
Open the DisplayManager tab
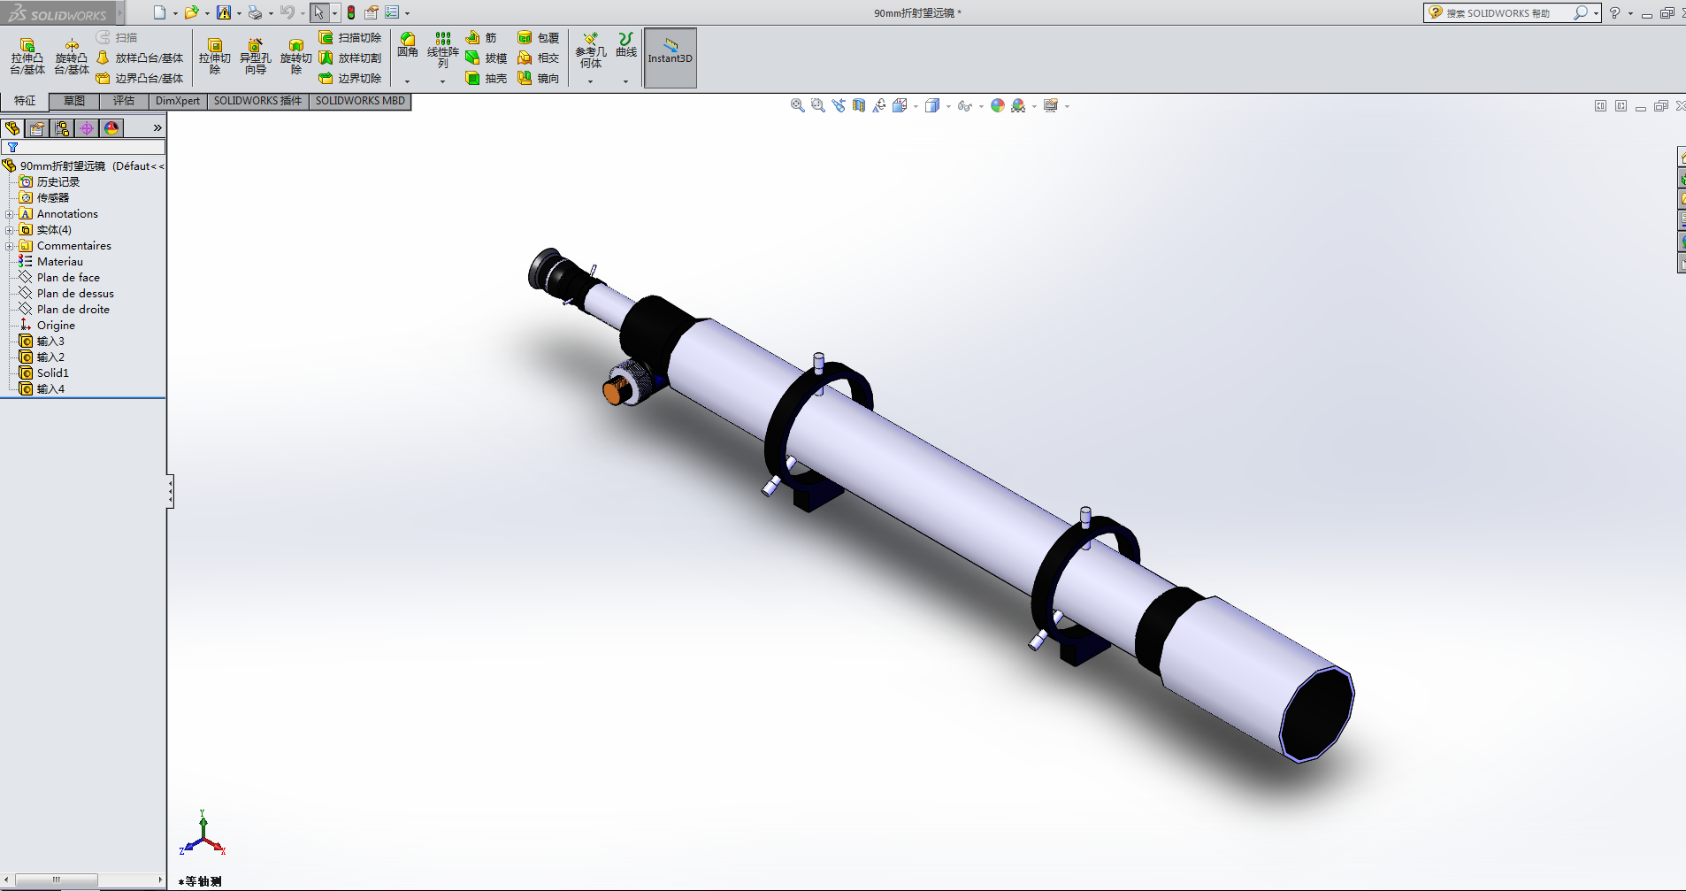coord(111,128)
